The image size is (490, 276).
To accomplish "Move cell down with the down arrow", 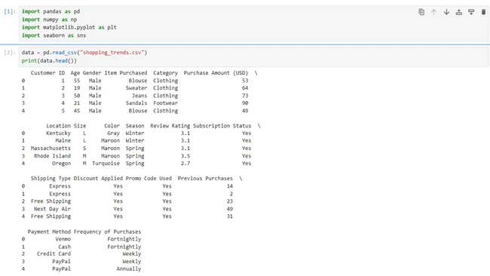I will [x=446, y=12].
